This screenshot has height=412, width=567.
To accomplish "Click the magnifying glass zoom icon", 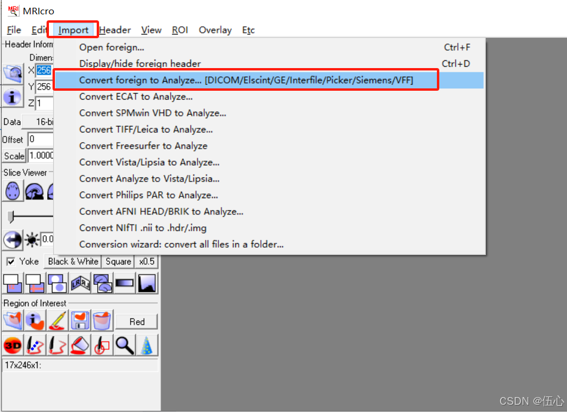I will (x=125, y=346).
